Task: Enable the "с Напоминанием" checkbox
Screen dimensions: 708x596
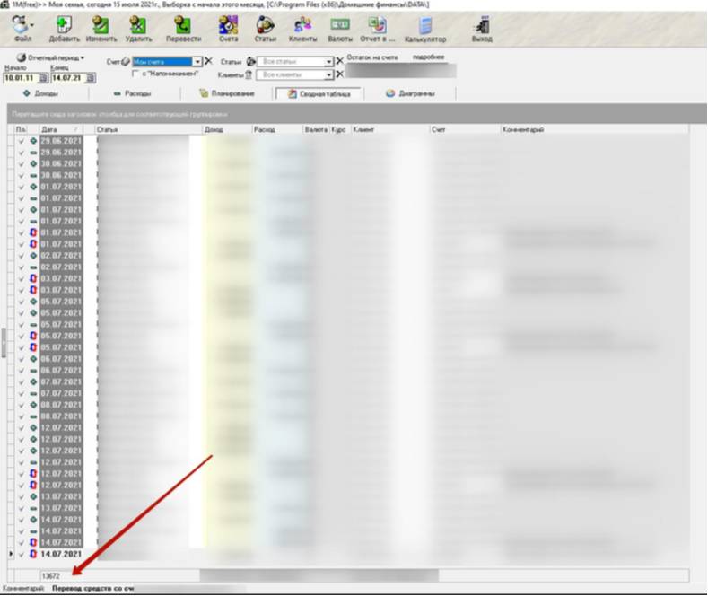Action: click(x=135, y=74)
